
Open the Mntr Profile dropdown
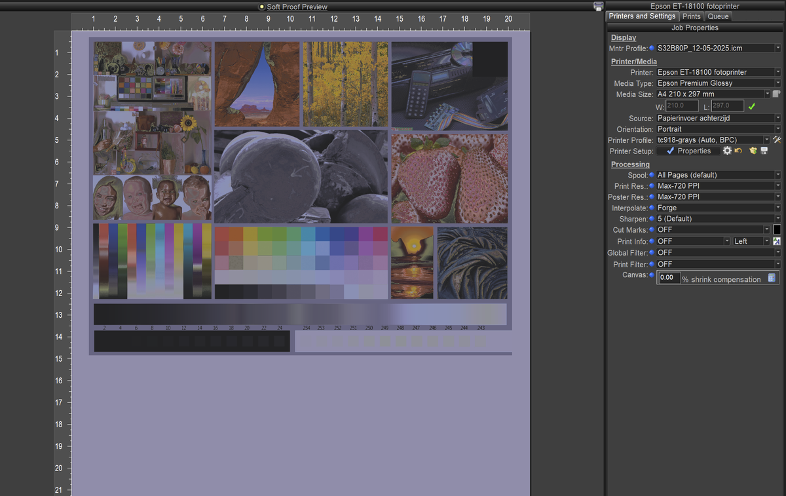[719, 48]
